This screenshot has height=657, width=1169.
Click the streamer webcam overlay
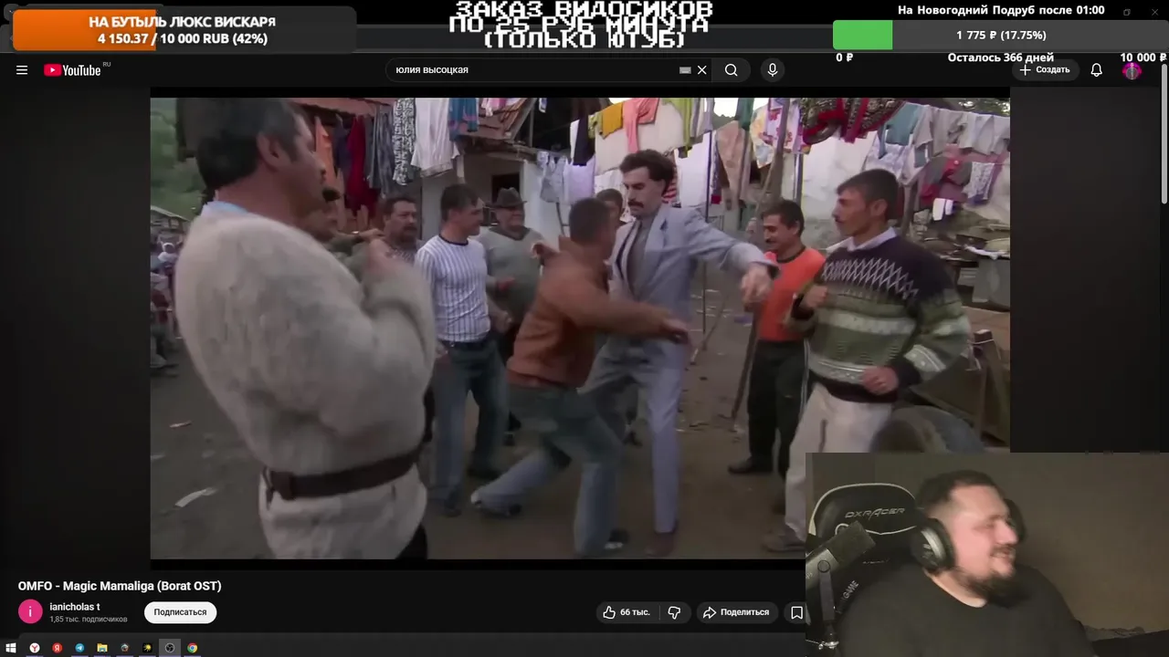click(x=987, y=555)
